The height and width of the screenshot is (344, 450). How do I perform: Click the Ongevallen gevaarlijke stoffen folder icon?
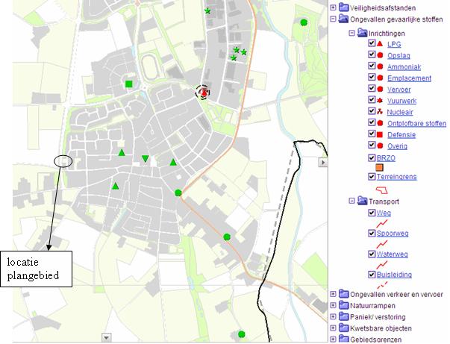[x=343, y=19]
